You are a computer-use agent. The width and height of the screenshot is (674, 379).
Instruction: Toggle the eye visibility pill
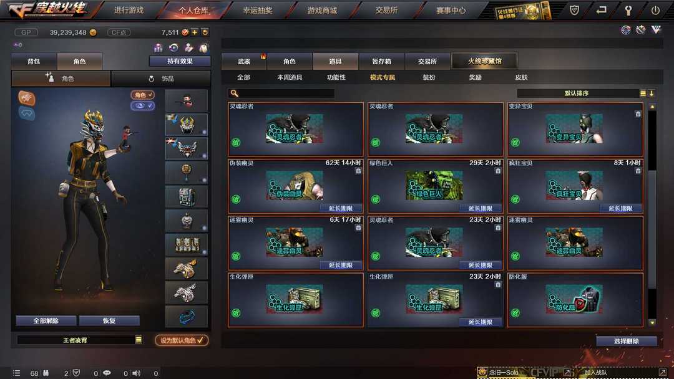142,105
